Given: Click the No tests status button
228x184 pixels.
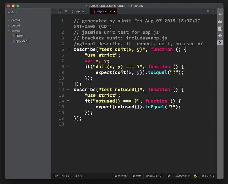Looking at the screenshot, I should (x=137, y=176).
